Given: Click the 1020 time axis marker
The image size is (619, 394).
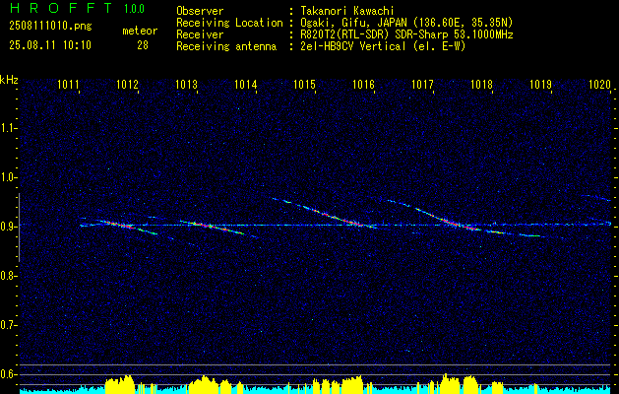Looking at the screenshot, I should pyautogui.click(x=599, y=85).
